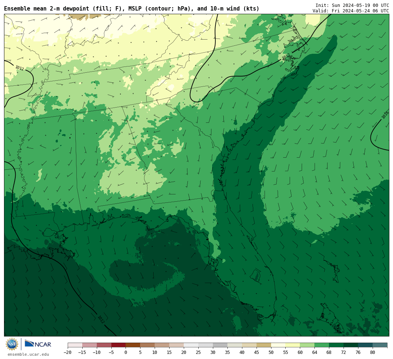Click the colorbar swatch between 30 and 35
This screenshot has width=393, height=359.
point(220,345)
